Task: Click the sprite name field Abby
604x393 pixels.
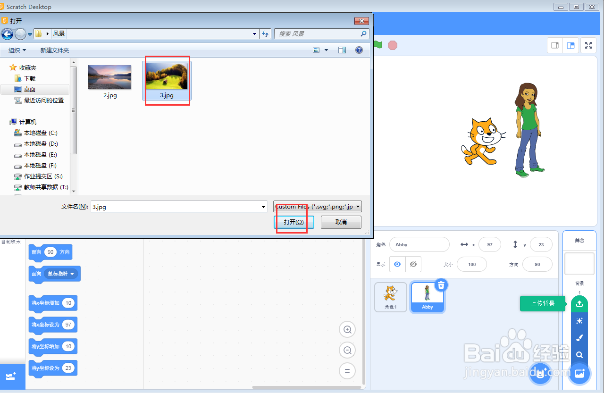Action: [419, 244]
